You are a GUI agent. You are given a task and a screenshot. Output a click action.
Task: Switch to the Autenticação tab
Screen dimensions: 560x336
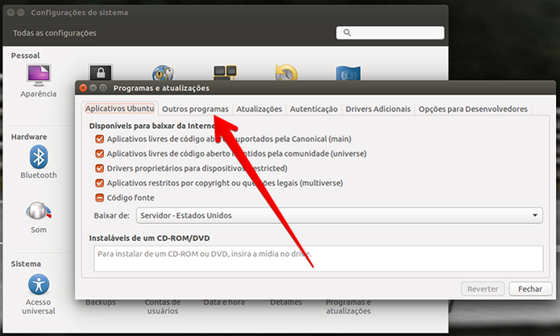(313, 109)
